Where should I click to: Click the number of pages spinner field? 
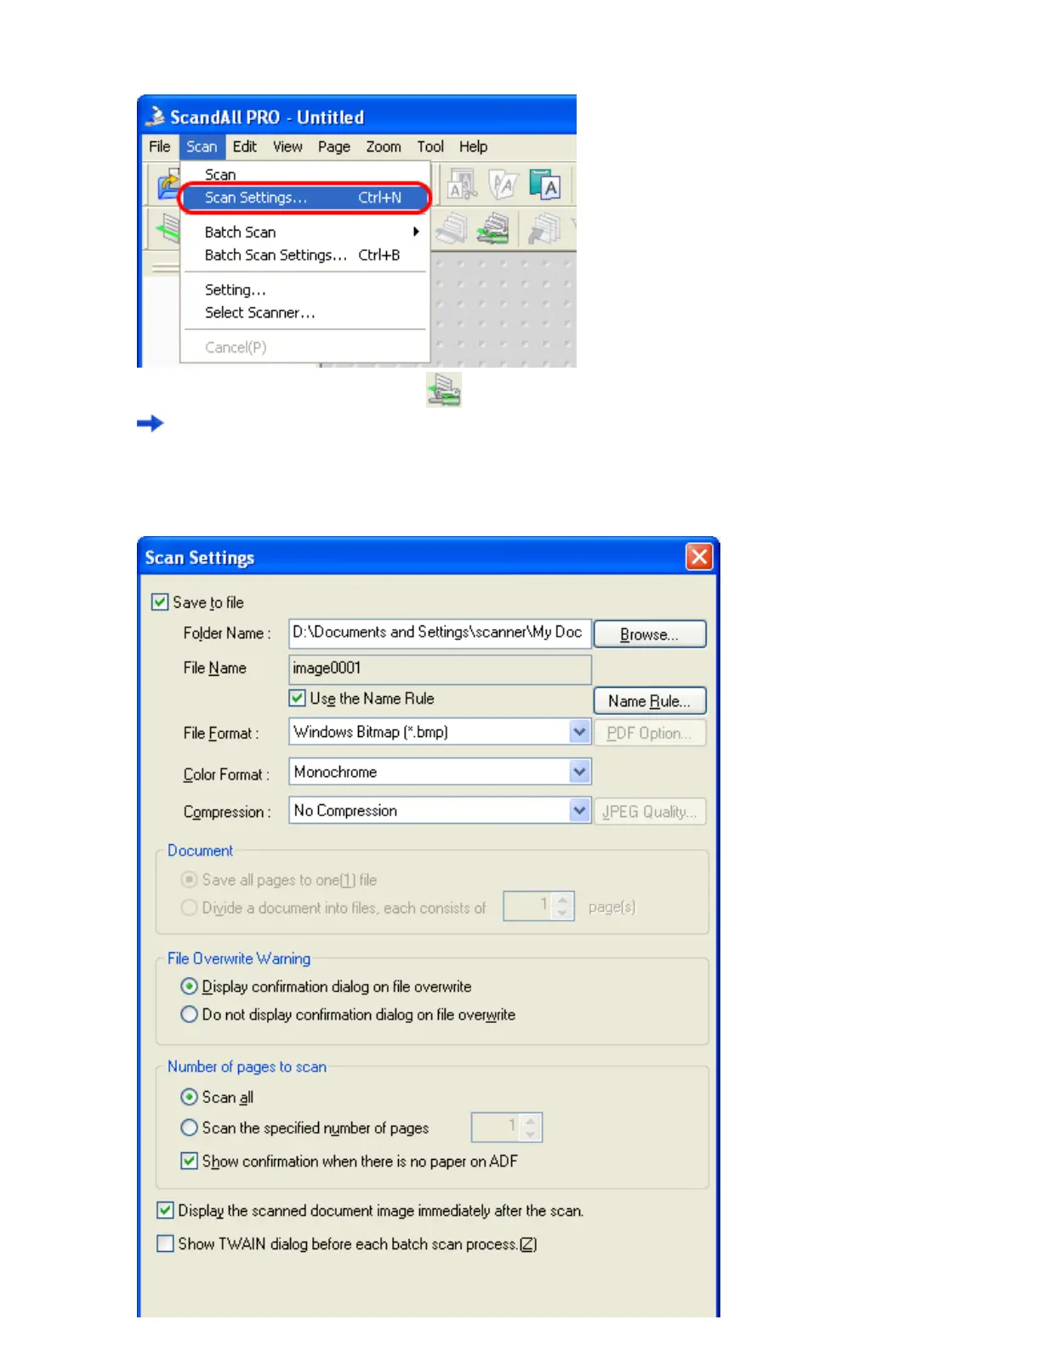click(x=507, y=1127)
